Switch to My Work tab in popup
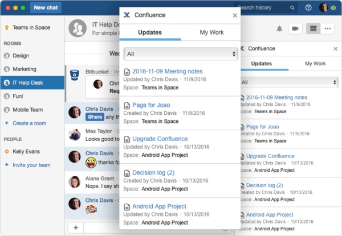Viewport: 342px width, 236px height. (x=211, y=32)
